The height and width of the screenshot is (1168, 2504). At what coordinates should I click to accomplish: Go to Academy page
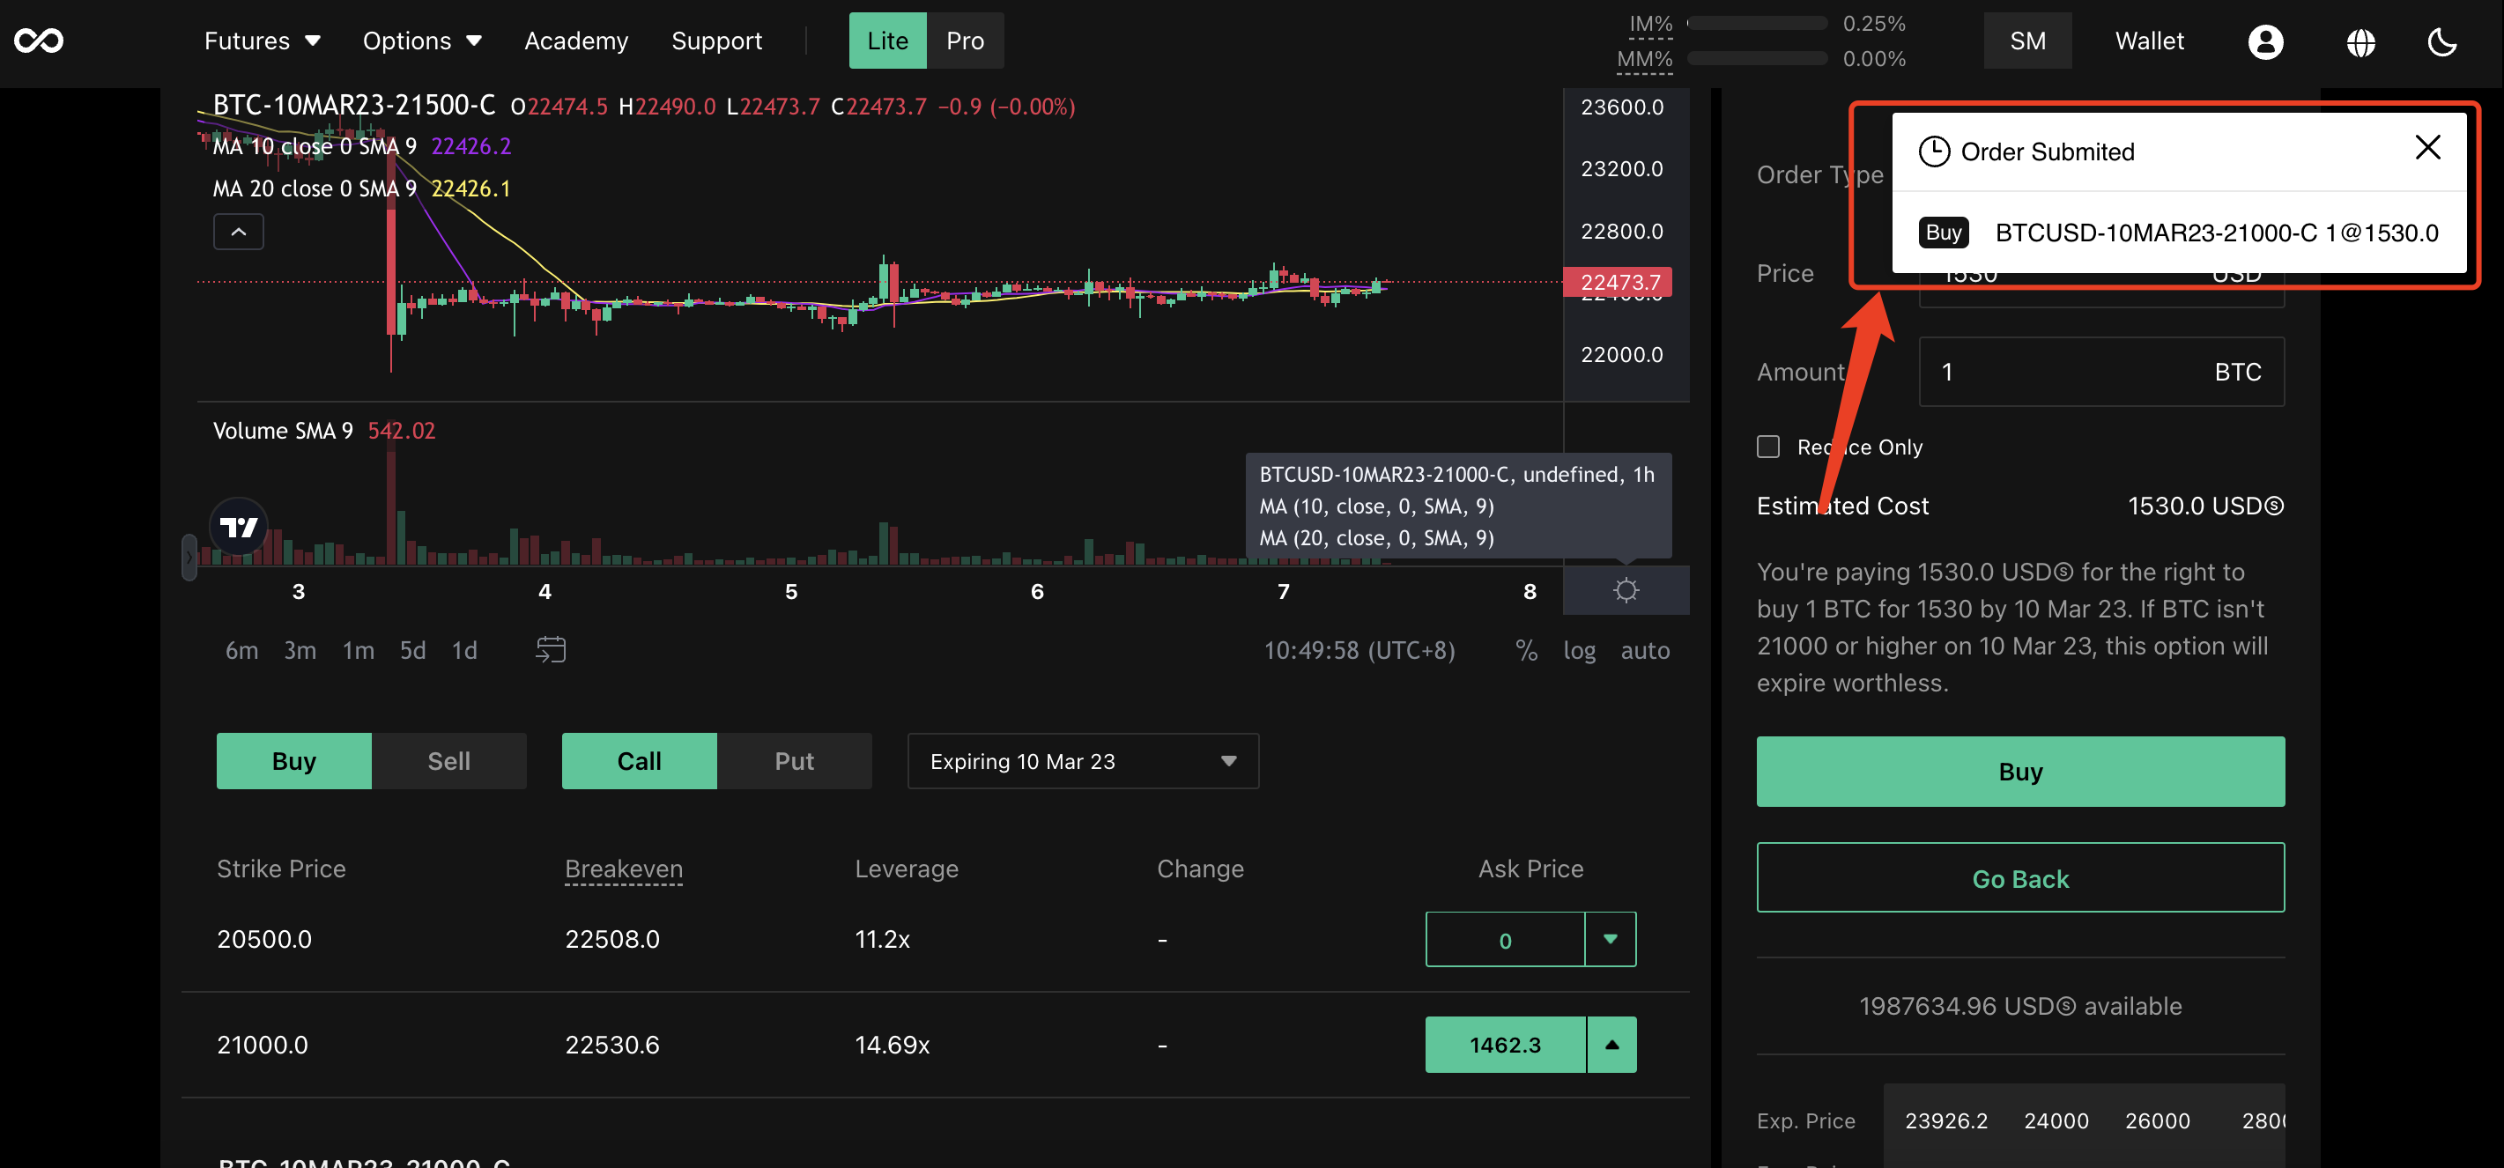click(575, 41)
